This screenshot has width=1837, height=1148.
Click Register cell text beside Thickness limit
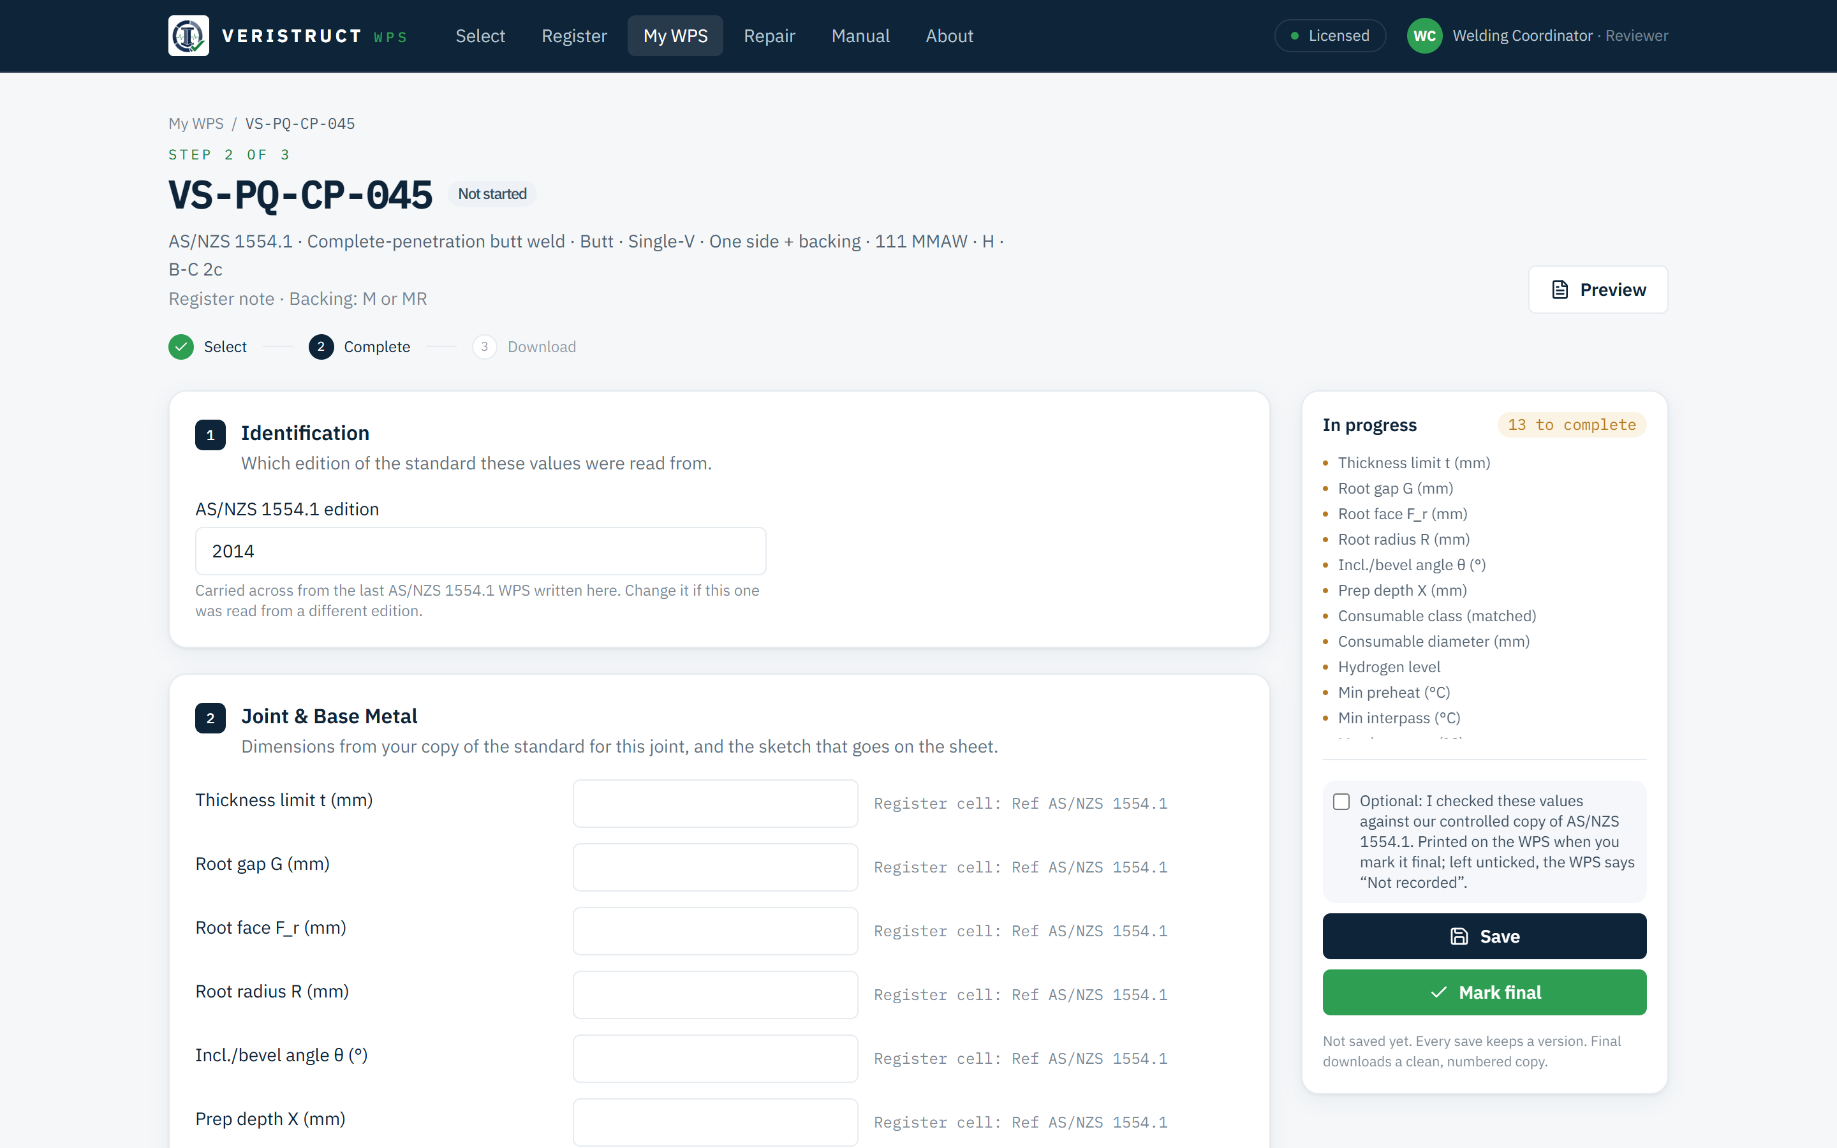click(x=1020, y=804)
